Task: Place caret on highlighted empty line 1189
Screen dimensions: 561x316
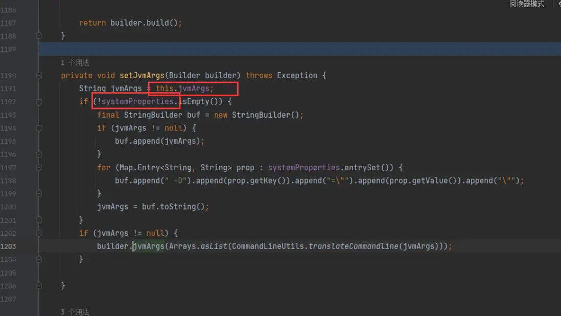Action: 300,49
